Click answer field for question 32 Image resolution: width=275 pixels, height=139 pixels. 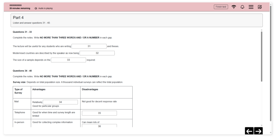(97, 53)
